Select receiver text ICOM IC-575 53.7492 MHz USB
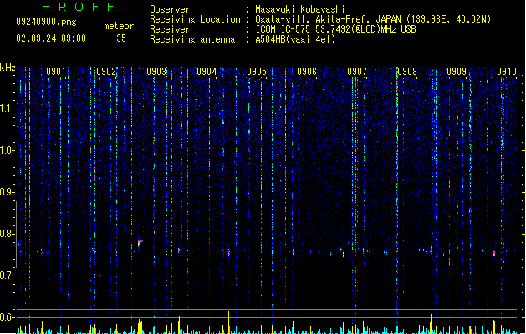526x334 pixels. pyautogui.click(x=336, y=29)
